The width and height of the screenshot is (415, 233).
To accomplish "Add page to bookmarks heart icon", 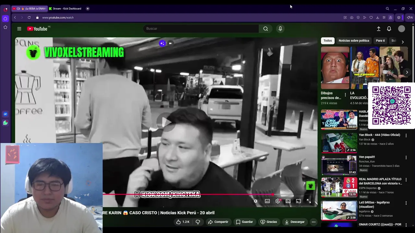I will pyautogui.click(x=371, y=17).
